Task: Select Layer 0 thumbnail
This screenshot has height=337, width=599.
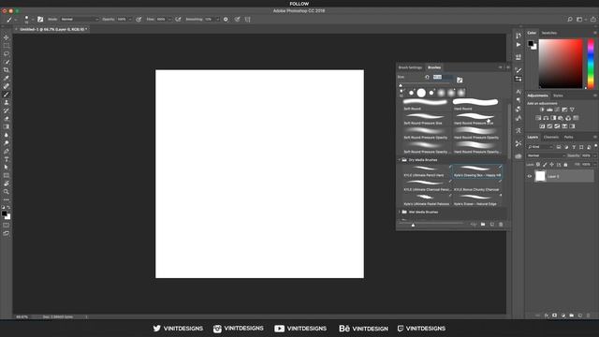Action: [540, 176]
